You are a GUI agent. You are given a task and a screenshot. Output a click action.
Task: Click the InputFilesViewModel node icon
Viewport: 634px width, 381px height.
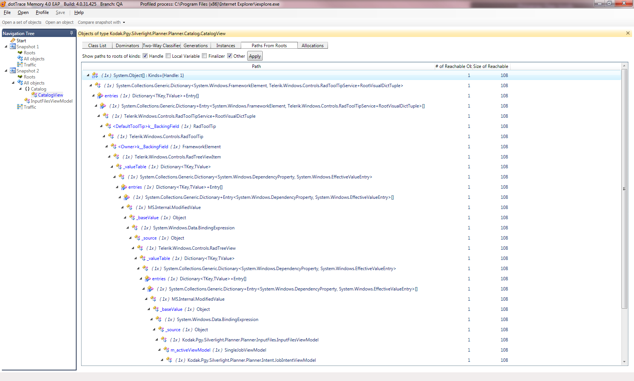[27, 101]
